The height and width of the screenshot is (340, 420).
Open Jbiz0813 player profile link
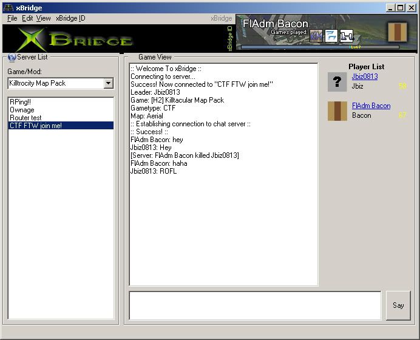[x=365, y=76]
